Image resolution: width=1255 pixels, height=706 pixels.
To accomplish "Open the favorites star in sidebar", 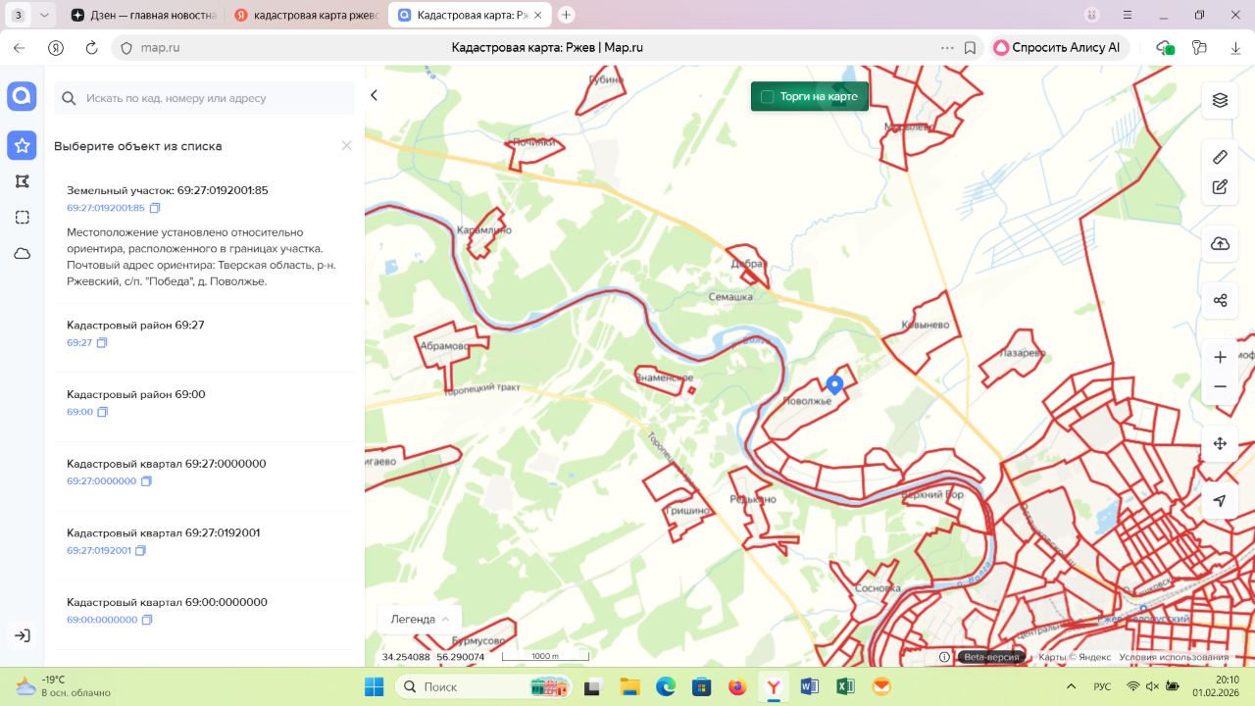I will (22, 146).
